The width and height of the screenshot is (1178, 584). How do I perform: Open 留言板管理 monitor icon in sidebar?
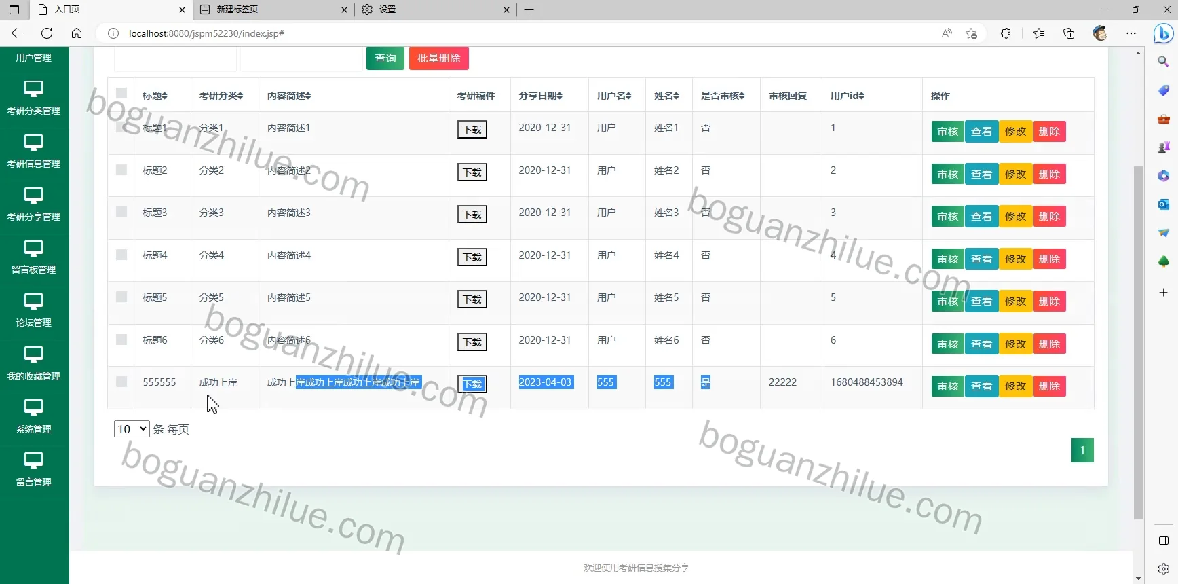pos(33,248)
